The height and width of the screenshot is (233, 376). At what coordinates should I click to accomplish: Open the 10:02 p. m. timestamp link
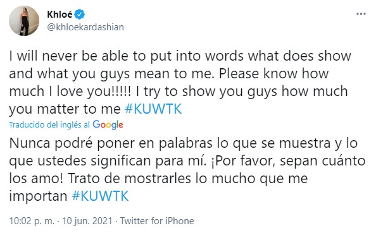click(32, 221)
